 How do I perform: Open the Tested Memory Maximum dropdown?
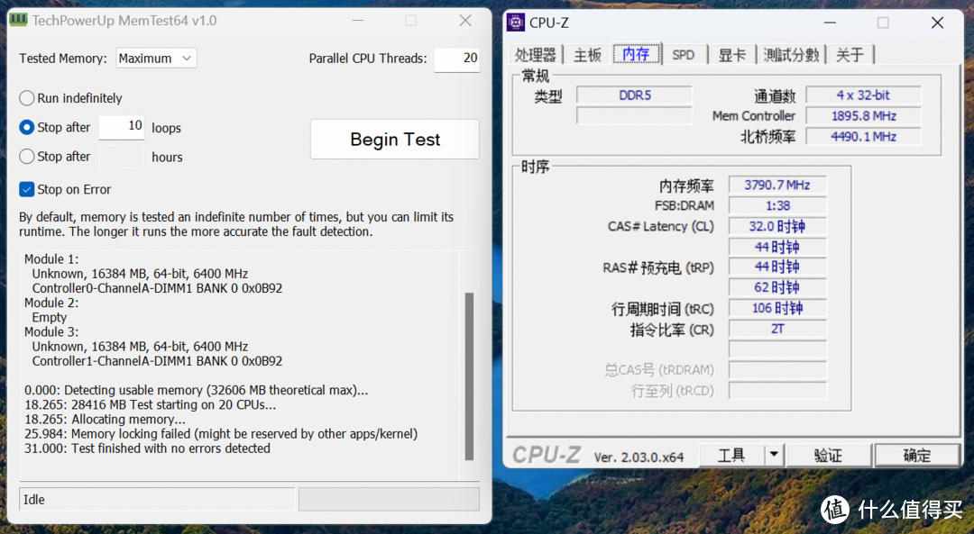tap(157, 59)
